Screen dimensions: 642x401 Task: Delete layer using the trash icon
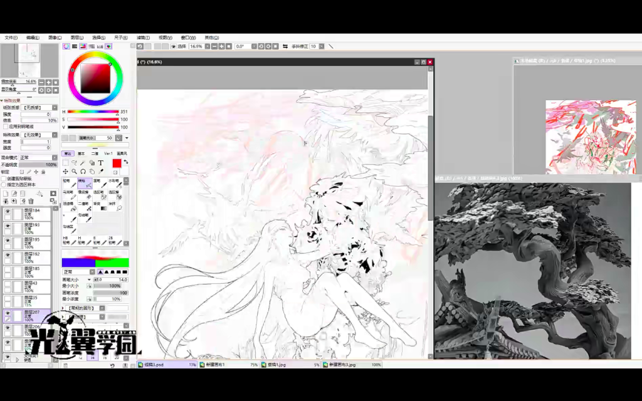[x=31, y=201]
